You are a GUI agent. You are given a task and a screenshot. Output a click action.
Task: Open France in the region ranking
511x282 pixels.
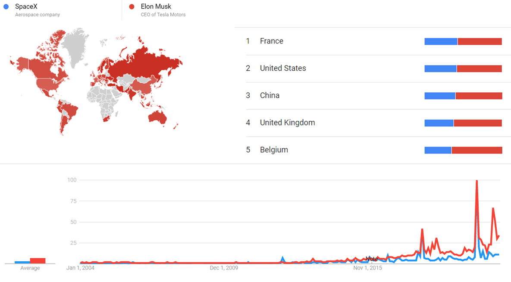[x=271, y=41]
